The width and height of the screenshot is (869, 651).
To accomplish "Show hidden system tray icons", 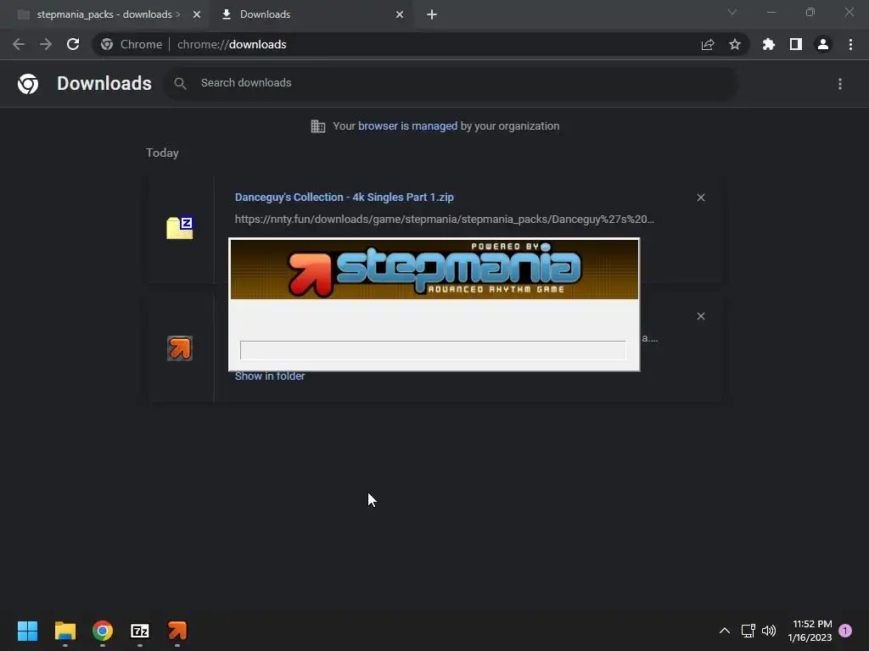I will pyautogui.click(x=725, y=631).
